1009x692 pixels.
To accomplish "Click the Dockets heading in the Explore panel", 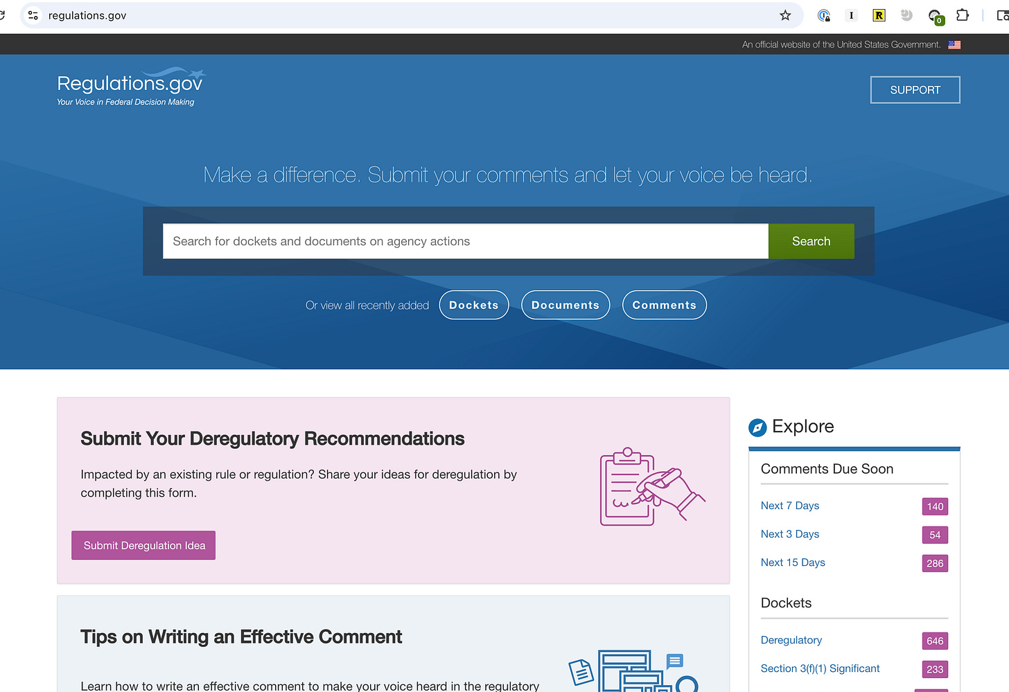I will pyautogui.click(x=786, y=603).
